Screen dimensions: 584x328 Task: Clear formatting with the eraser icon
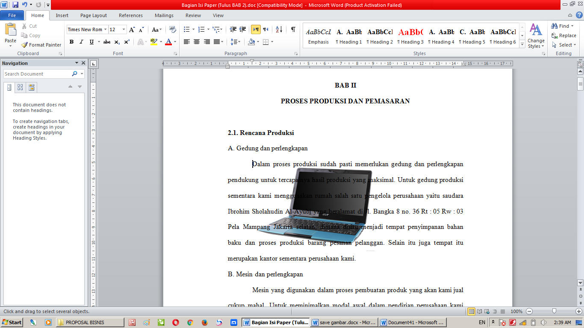pos(173,29)
